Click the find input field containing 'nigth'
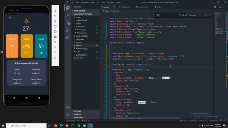 point(166,15)
